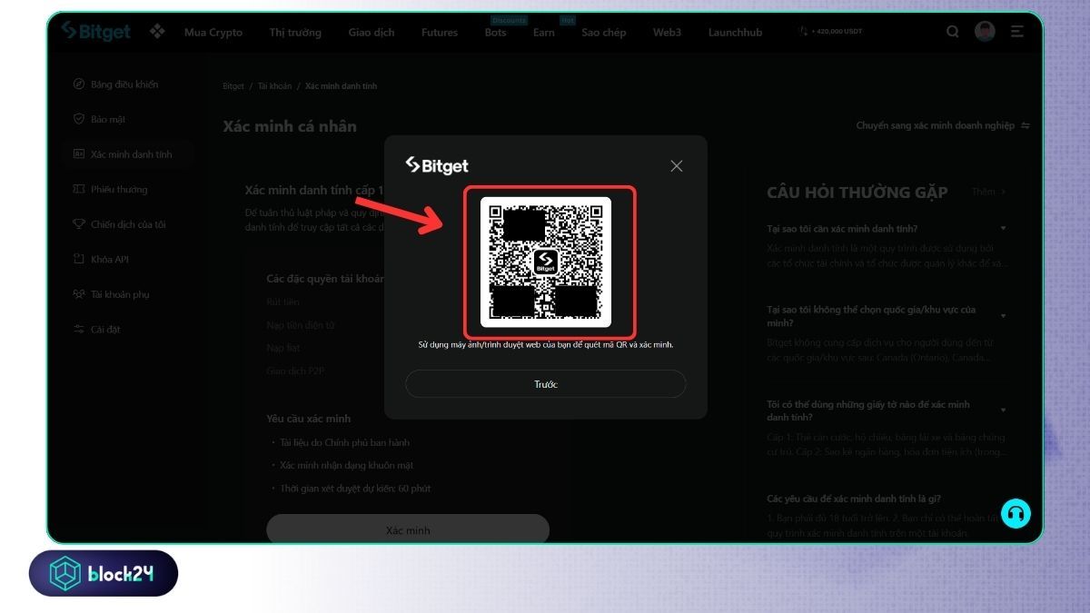
Task: Click the Chiến dịch của tôi trophy icon
Action: 79,224
